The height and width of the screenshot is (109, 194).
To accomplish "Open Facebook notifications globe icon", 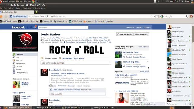I will pyautogui.click(x=35, y=27).
